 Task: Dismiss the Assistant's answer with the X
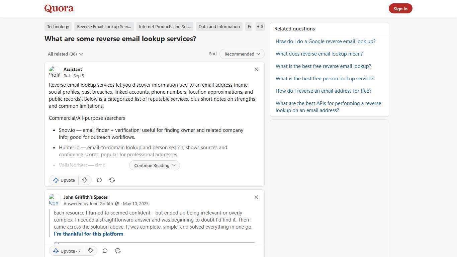pyautogui.click(x=256, y=69)
